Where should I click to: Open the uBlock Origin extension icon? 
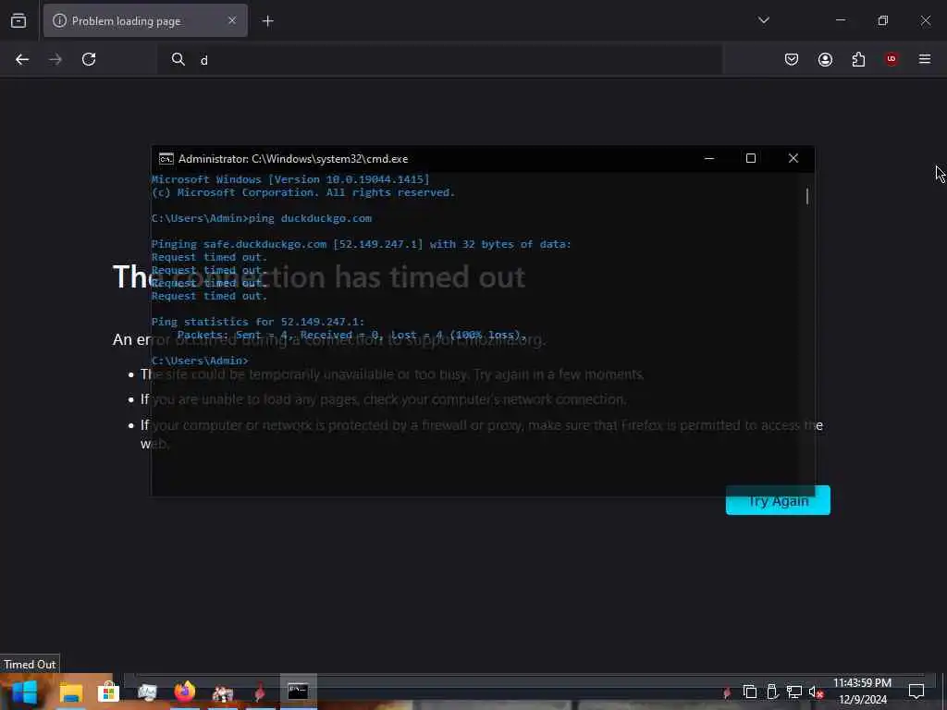tap(892, 59)
